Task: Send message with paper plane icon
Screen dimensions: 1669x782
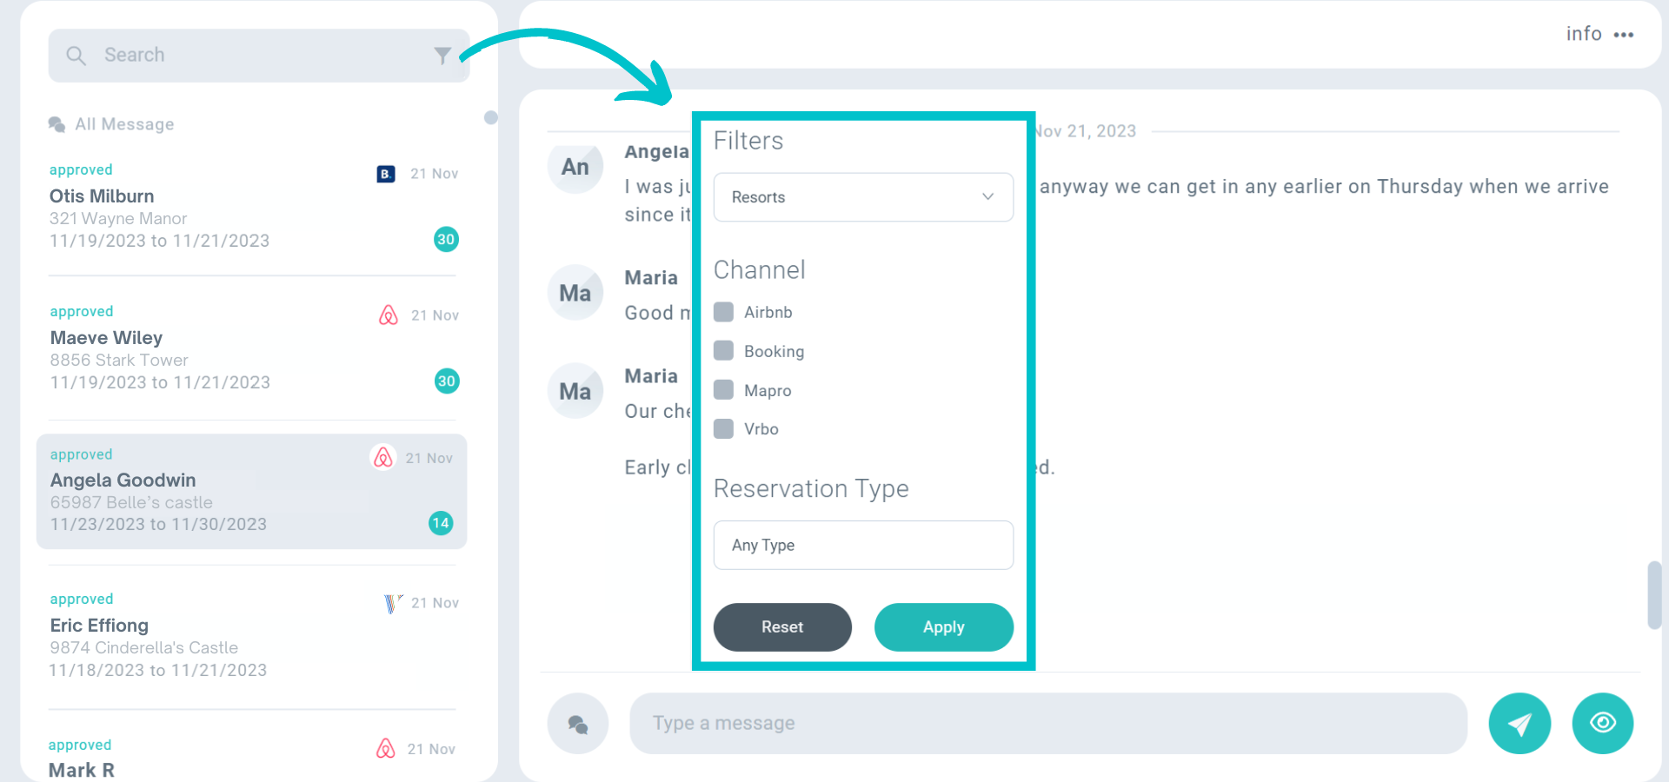Action: [1519, 723]
